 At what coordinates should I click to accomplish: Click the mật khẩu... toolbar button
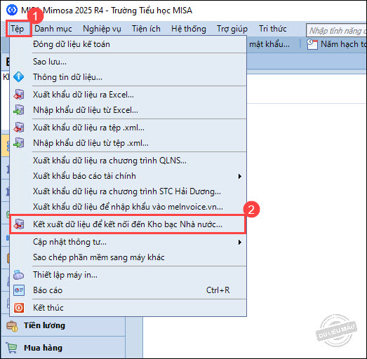click(269, 44)
